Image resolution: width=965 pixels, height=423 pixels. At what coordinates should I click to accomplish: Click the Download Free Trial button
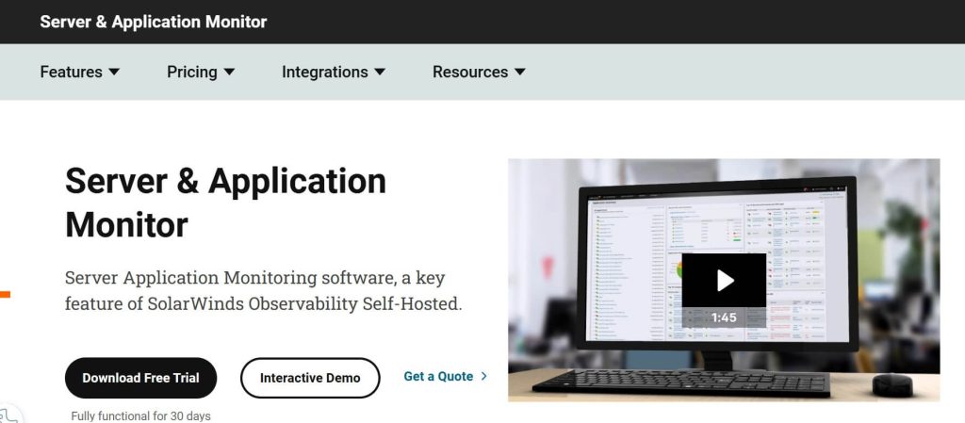click(x=141, y=378)
